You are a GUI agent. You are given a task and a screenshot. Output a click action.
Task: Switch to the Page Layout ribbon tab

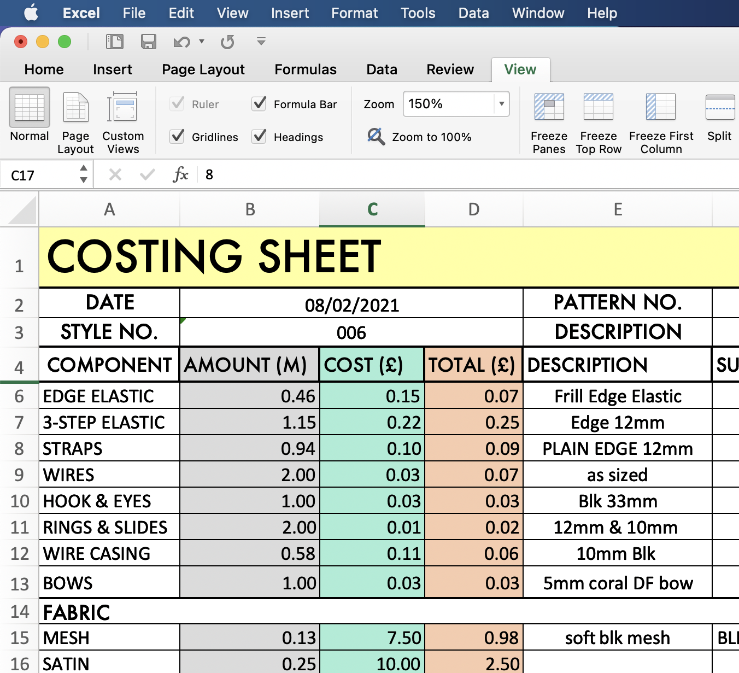[x=203, y=69]
